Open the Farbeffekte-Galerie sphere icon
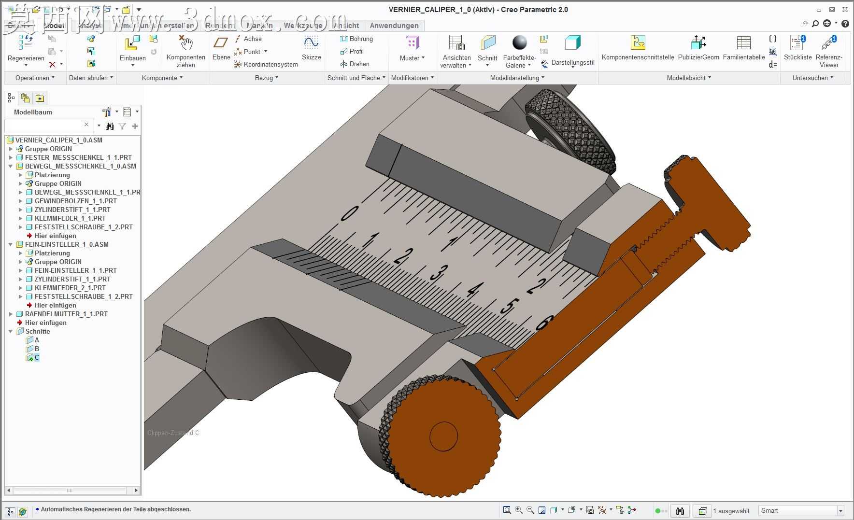 click(x=519, y=43)
